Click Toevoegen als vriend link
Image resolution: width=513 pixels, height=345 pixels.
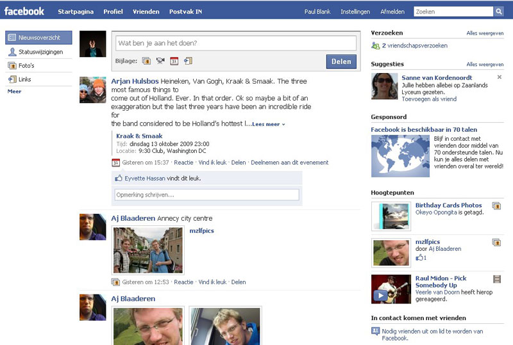pyautogui.click(x=428, y=99)
